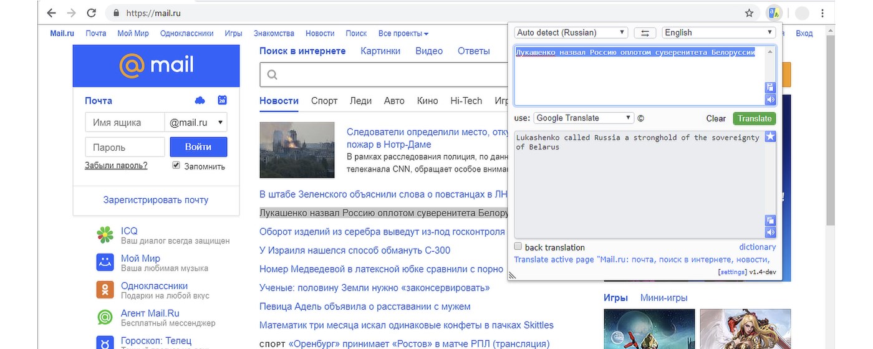Screen dimensions: 873x349
Task: Reload the page
Action: 92,12
